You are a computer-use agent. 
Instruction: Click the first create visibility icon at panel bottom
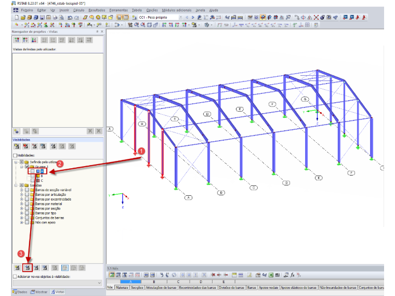pyautogui.click(x=17, y=267)
